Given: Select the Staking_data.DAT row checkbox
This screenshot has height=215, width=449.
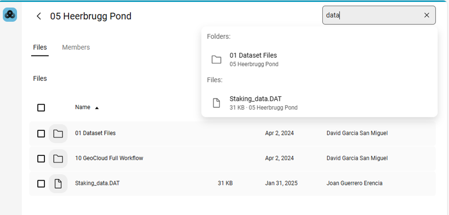Looking at the screenshot, I should (x=41, y=183).
